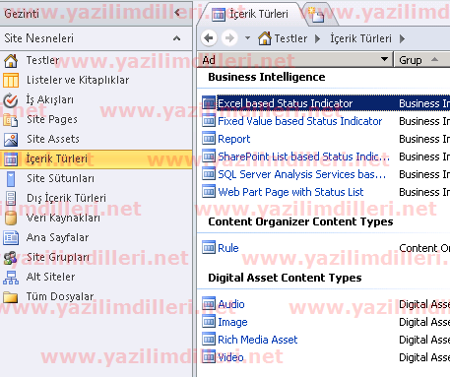The image size is (450, 377).
Task: Open Site Sütunları
Action: pyautogui.click(x=60, y=178)
